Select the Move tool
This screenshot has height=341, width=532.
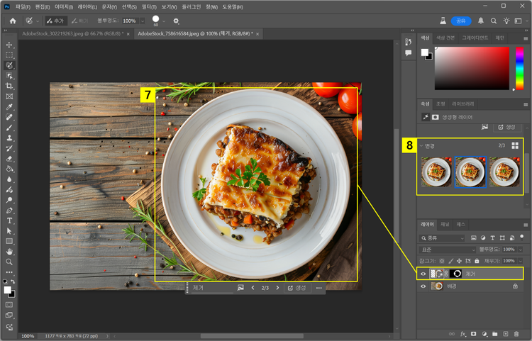click(9, 45)
